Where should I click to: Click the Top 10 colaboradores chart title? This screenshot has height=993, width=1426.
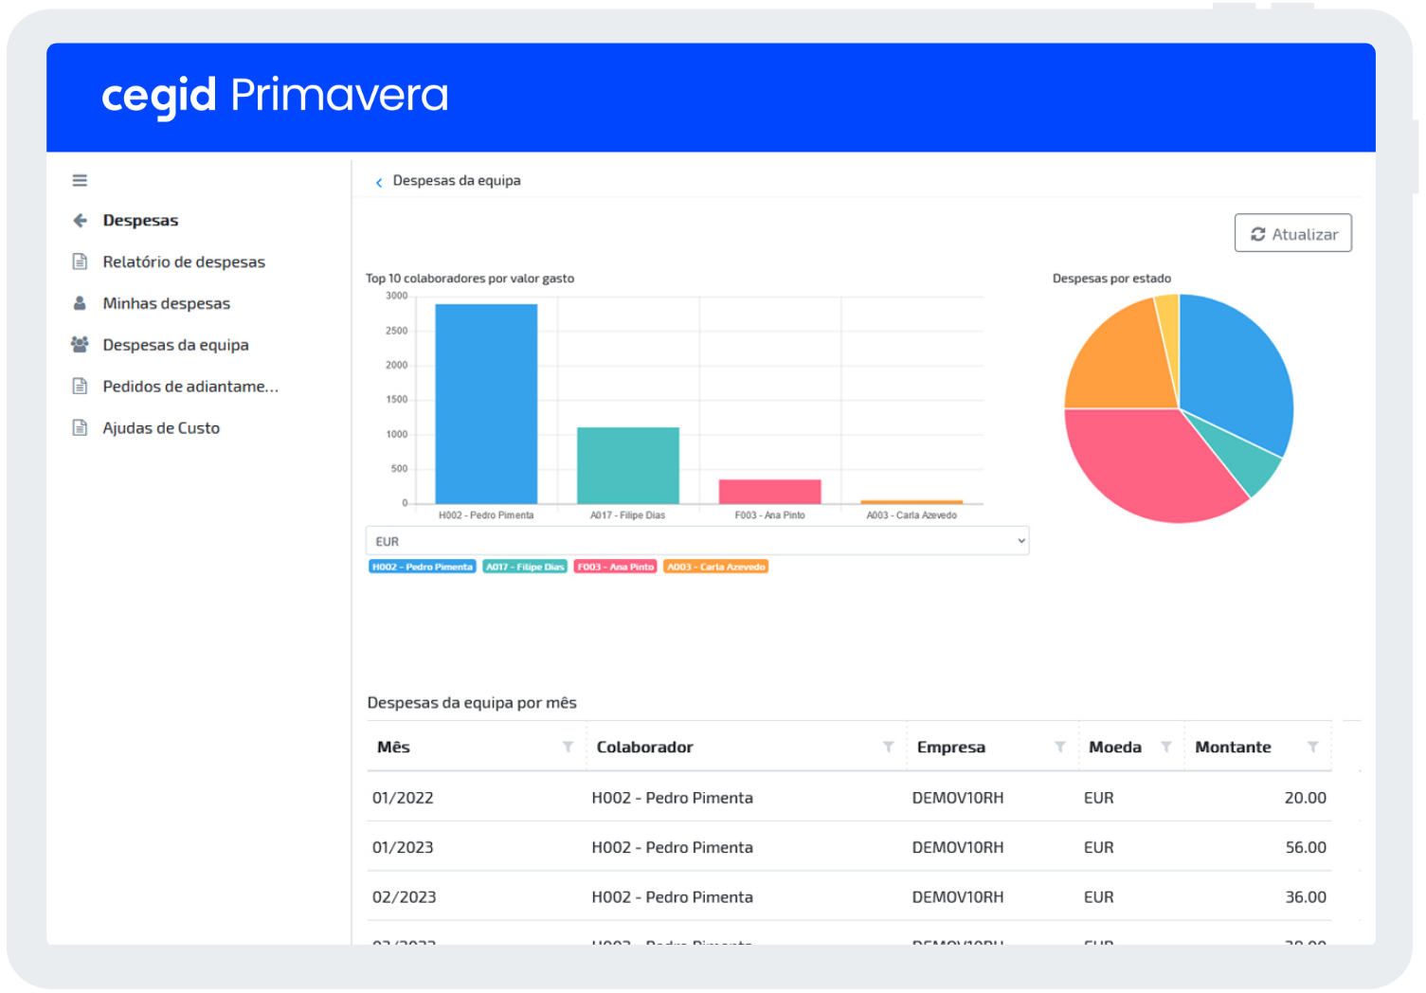tap(470, 279)
